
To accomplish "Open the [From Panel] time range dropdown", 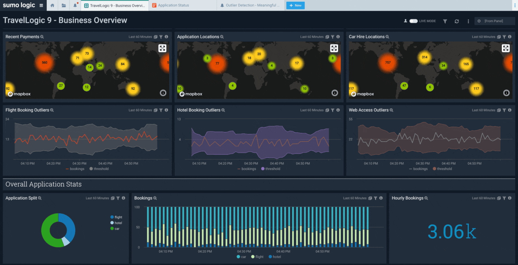I will point(495,21).
